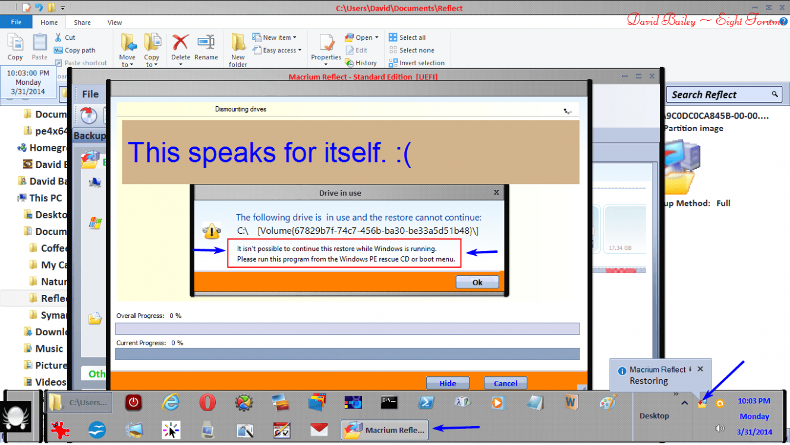Click the Overall Progress bar
This screenshot has width=790, height=445.
tap(347, 329)
